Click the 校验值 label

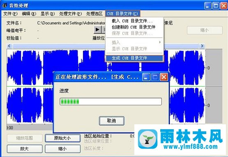tap(14, 38)
